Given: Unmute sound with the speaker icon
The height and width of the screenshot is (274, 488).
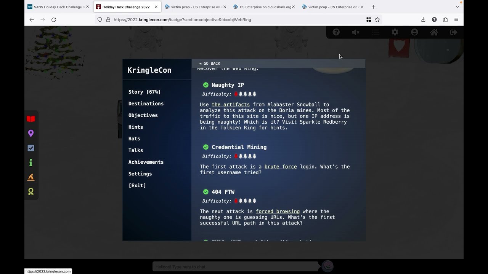Looking at the screenshot, I should pos(356,32).
